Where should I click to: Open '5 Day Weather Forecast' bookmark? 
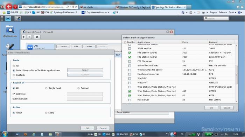pos(96,13)
